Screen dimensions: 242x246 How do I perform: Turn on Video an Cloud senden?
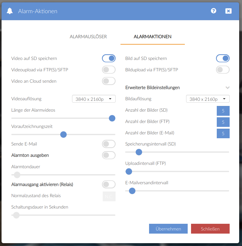pyautogui.click(x=109, y=81)
